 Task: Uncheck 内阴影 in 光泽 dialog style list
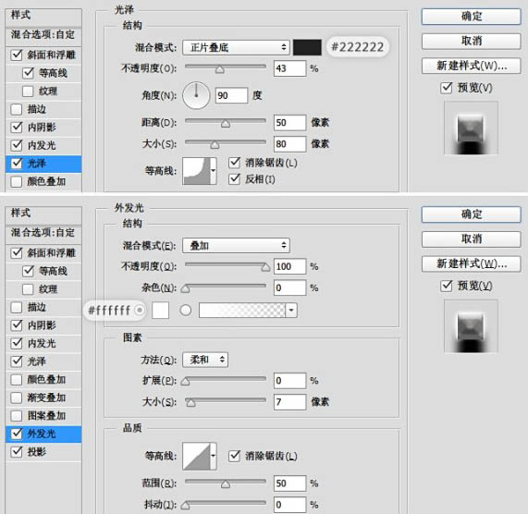16,128
